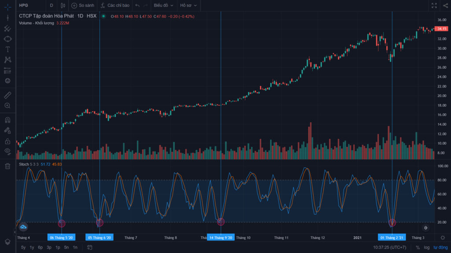Open the candlestick chart style menu
451x253 pixels.
pyautogui.click(x=63, y=5)
